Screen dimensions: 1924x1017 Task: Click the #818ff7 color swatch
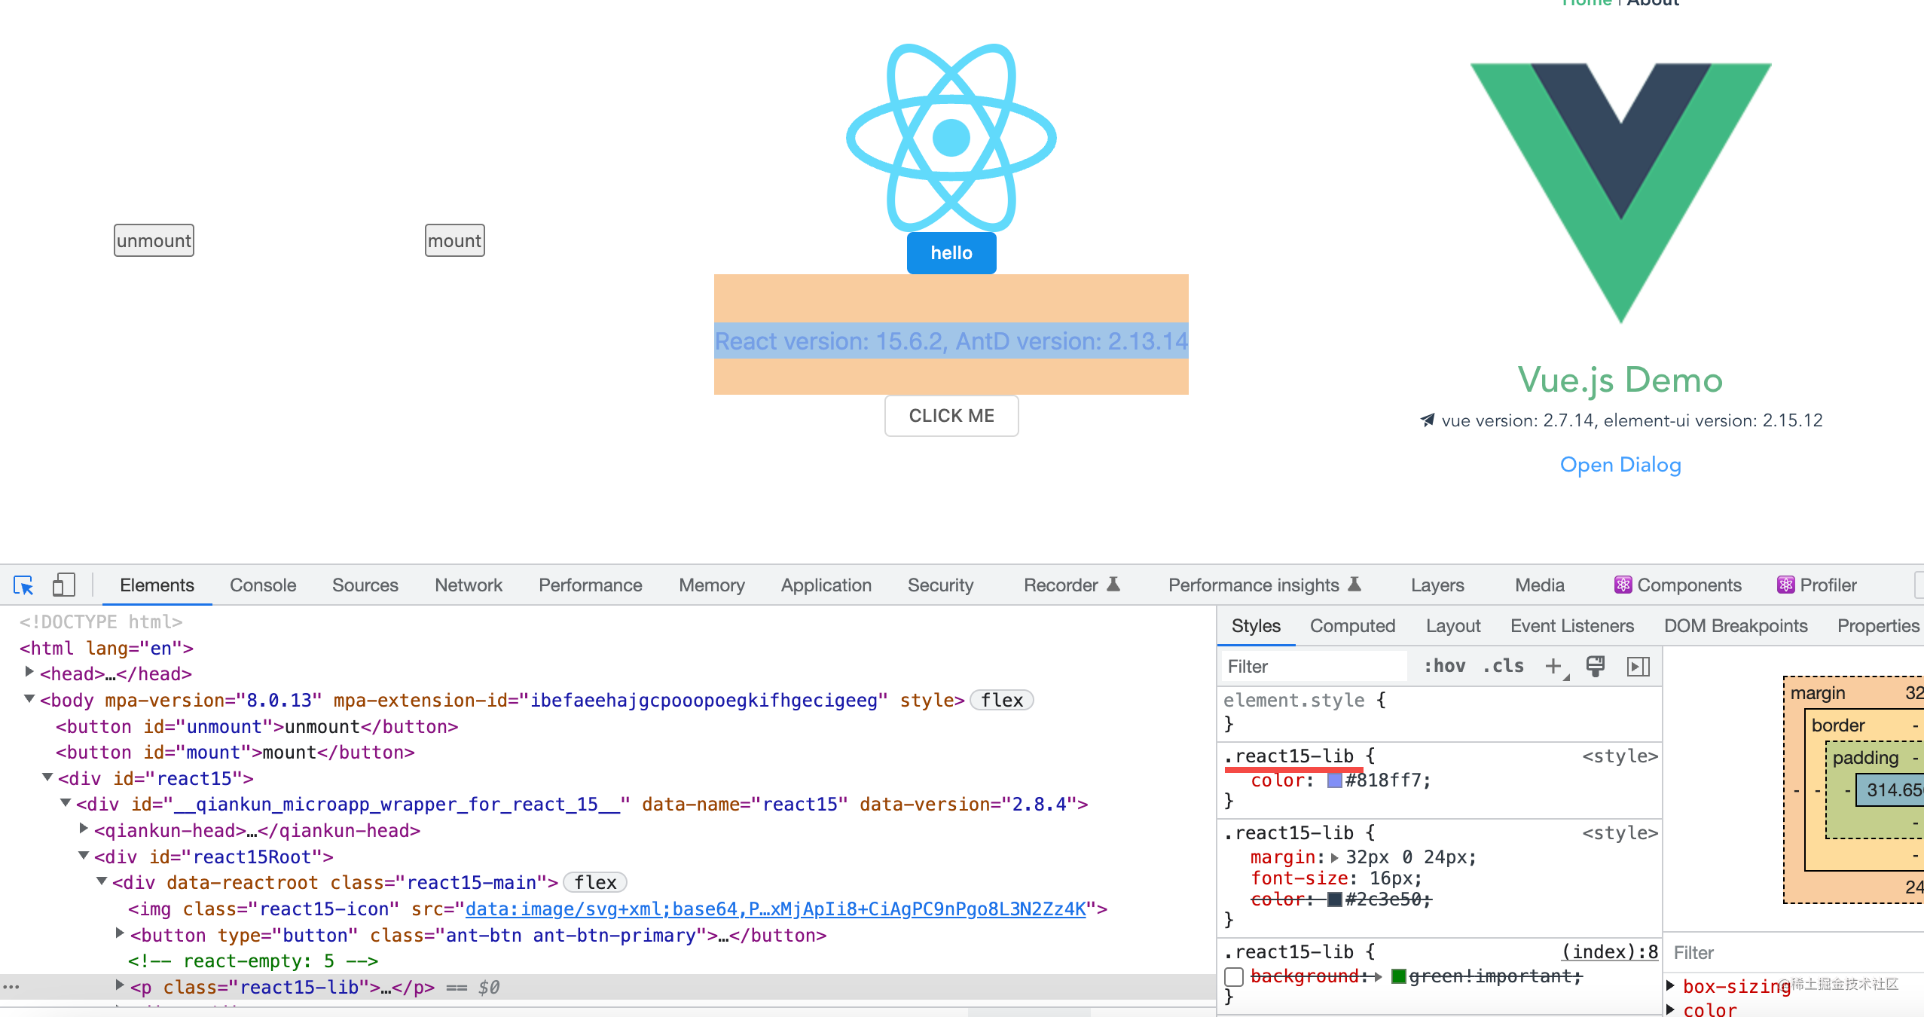(1334, 780)
